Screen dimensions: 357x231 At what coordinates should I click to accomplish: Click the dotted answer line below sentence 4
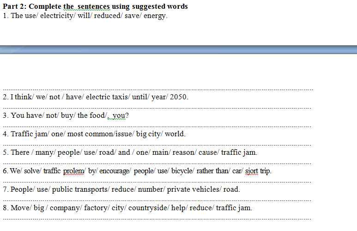click(x=158, y=145)
